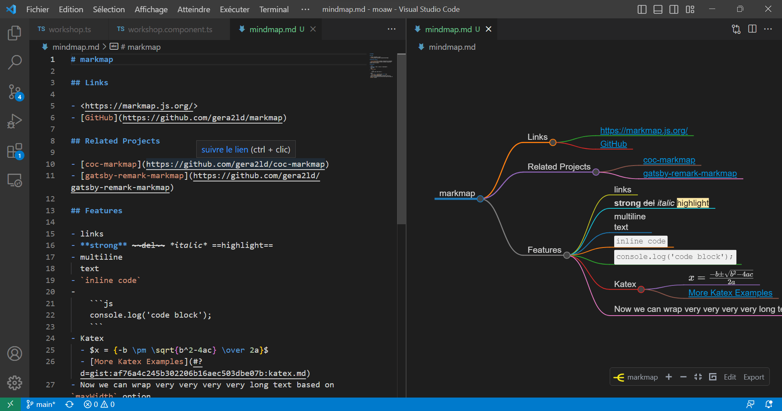The height and width of the screenshot is (411, 782).
Task: Switch to the workshop.component.ts tab
Action: (169, 29)
